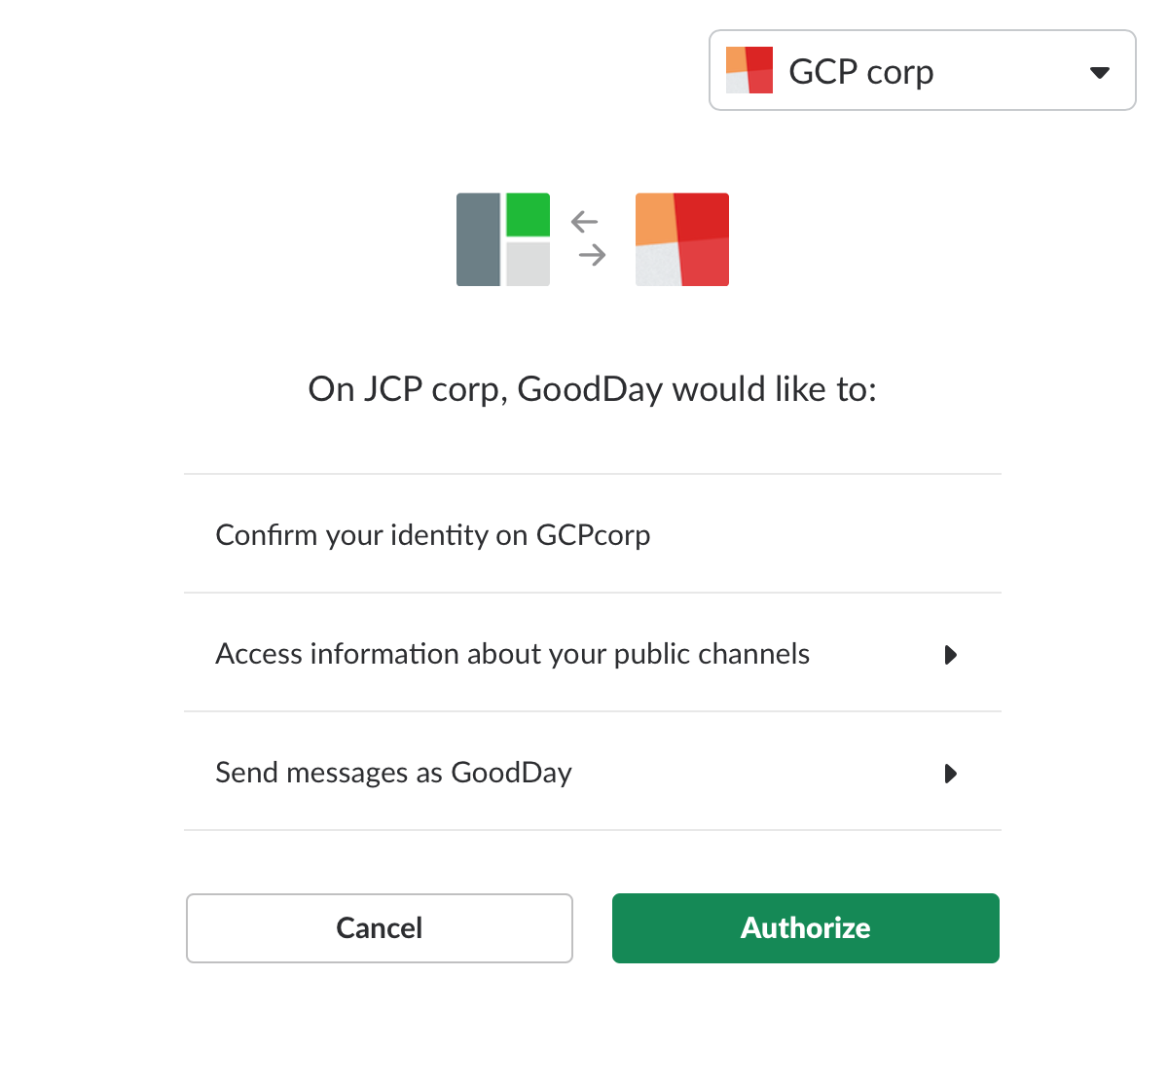Screen dimensions: 1168x1085
Task: Click the Cancel button
Action: (380, 928)
